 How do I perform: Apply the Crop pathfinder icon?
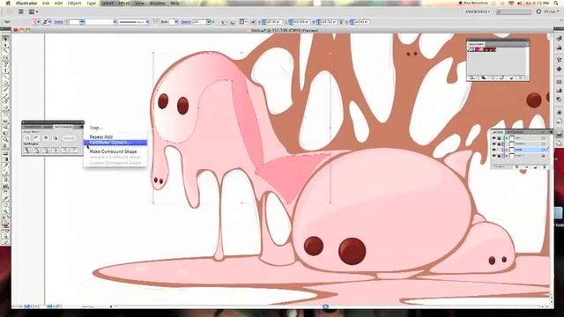pyautogui.click(x=55, y=151)
